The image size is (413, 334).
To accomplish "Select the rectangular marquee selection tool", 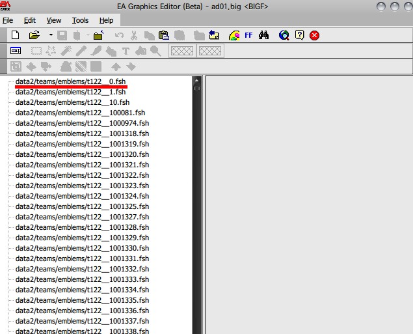I will click(x=36, y=51).
